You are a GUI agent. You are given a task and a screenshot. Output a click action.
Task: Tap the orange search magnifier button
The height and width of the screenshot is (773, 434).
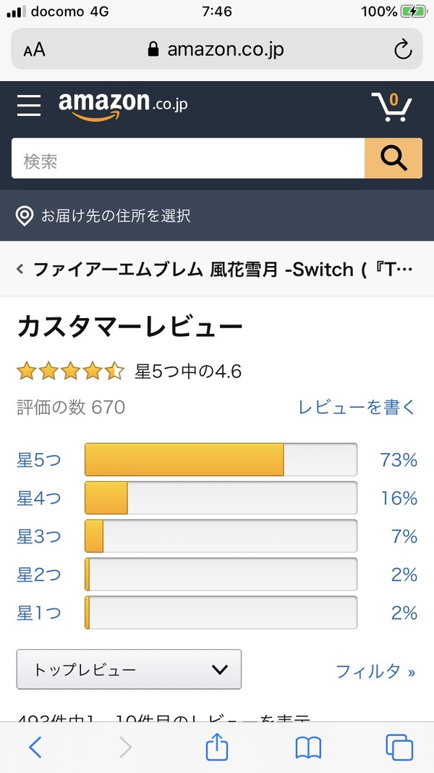click(x=393, y=158)
